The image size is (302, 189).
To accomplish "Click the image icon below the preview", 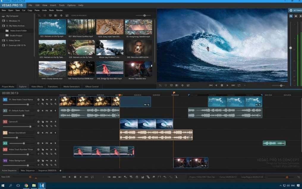I will pos(188,85).
